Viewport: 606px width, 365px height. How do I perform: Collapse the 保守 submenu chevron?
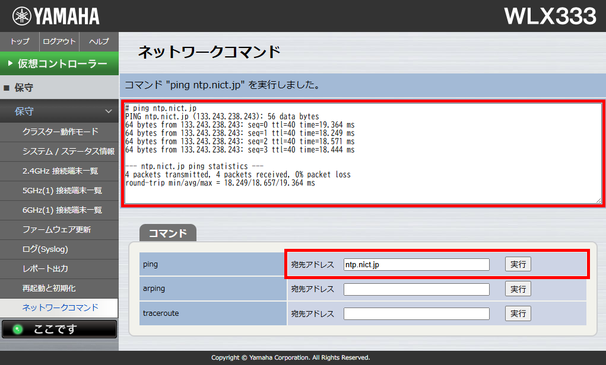pos(109,111)
